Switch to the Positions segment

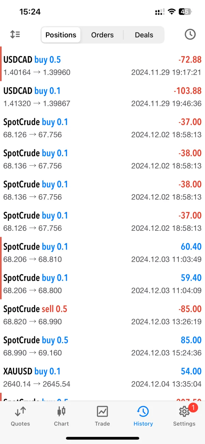pos(61,35)
